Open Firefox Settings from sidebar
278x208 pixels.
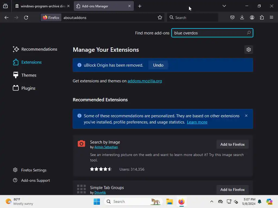click(30, 170)
